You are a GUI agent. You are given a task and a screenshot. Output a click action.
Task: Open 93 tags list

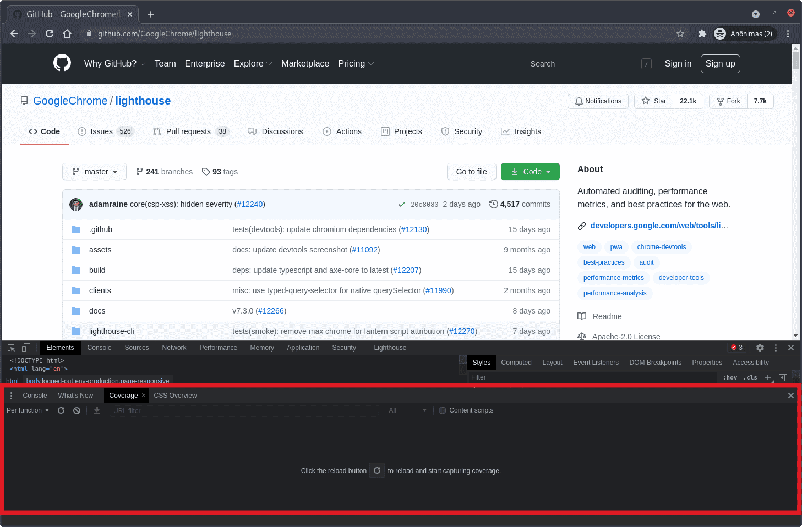(220, 172)
